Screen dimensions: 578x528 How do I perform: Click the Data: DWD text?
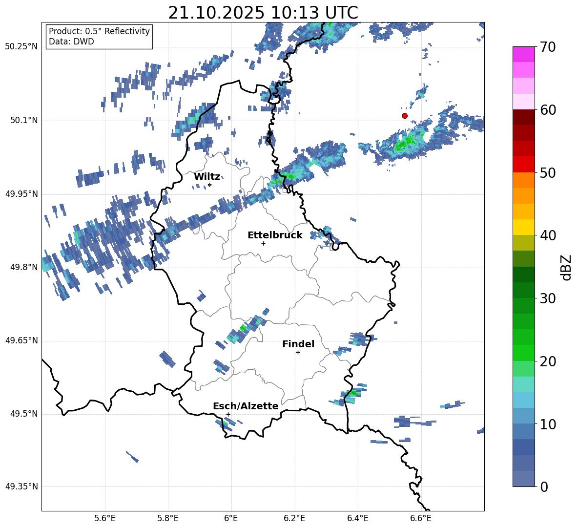tap(71, 42)
